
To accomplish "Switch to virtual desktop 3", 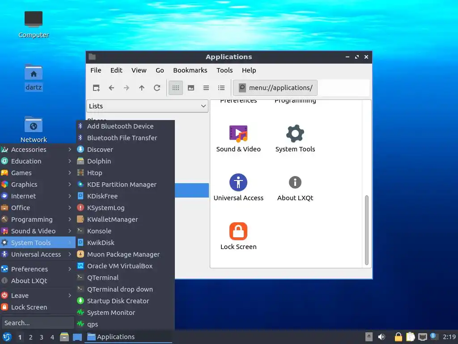I will pos(42,337).
